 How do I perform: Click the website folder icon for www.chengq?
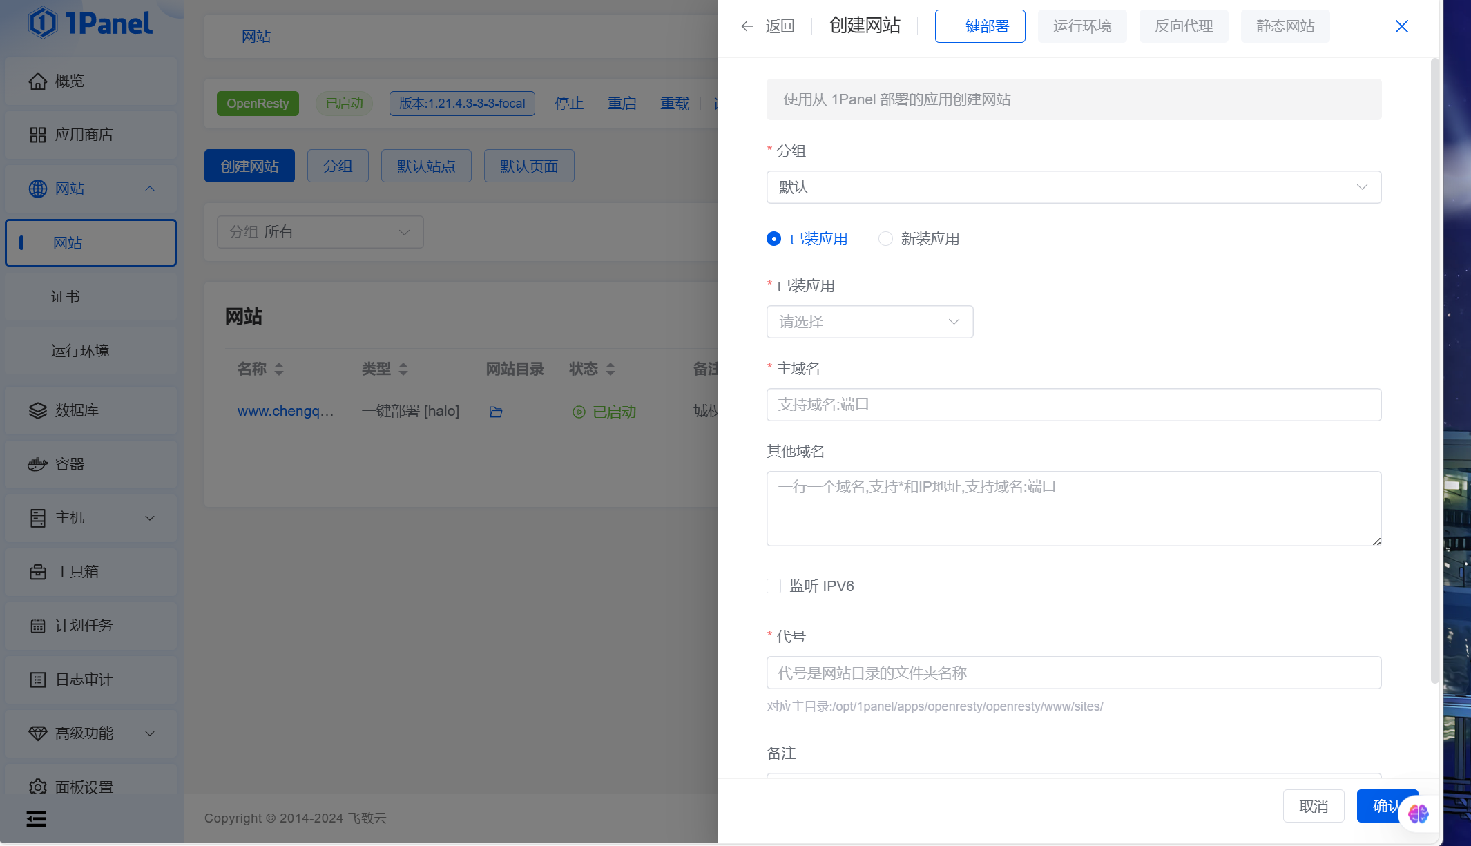click(495, 412)
